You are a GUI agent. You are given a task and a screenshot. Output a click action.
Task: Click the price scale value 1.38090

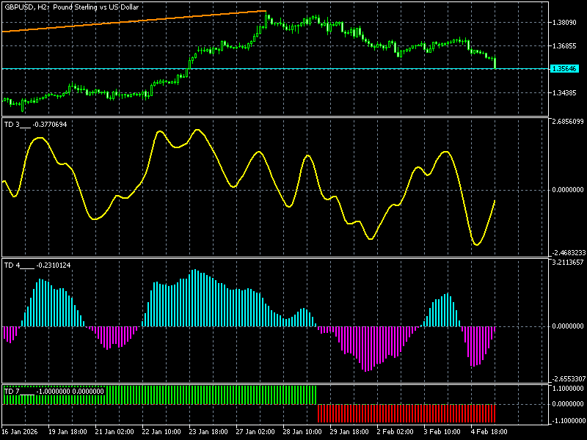[x=564, y=23]
